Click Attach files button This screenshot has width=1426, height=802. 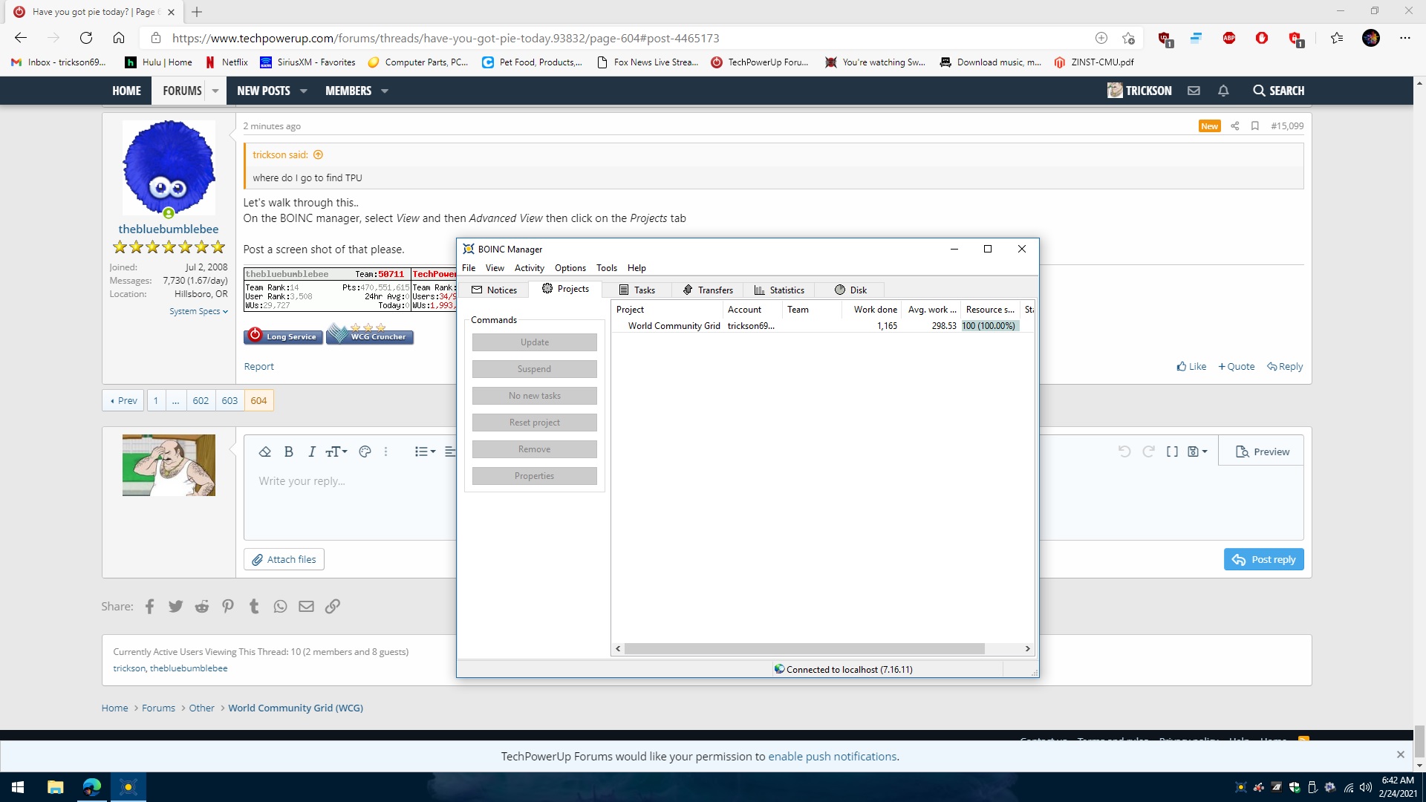[x=284, y=560]
